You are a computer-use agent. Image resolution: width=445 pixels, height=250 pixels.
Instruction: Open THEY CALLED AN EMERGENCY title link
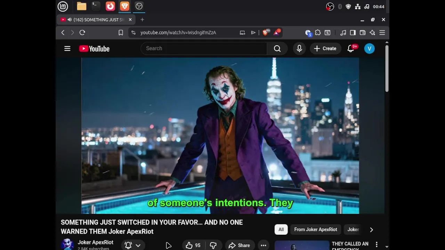[x=350, y=246]
